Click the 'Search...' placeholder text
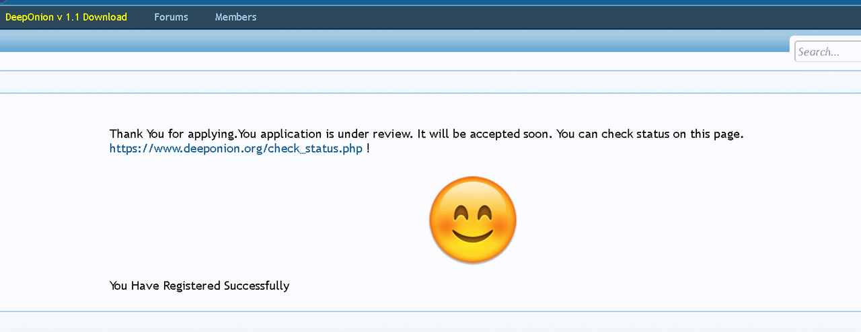Viewport: 861px width, 332px height. tap(819, 52)
